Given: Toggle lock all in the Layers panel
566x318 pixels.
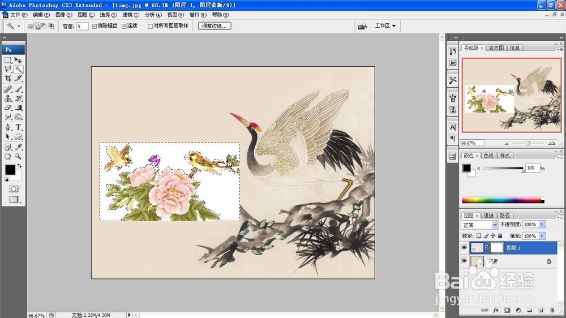Looking at the screenshot, I should 500,236.
